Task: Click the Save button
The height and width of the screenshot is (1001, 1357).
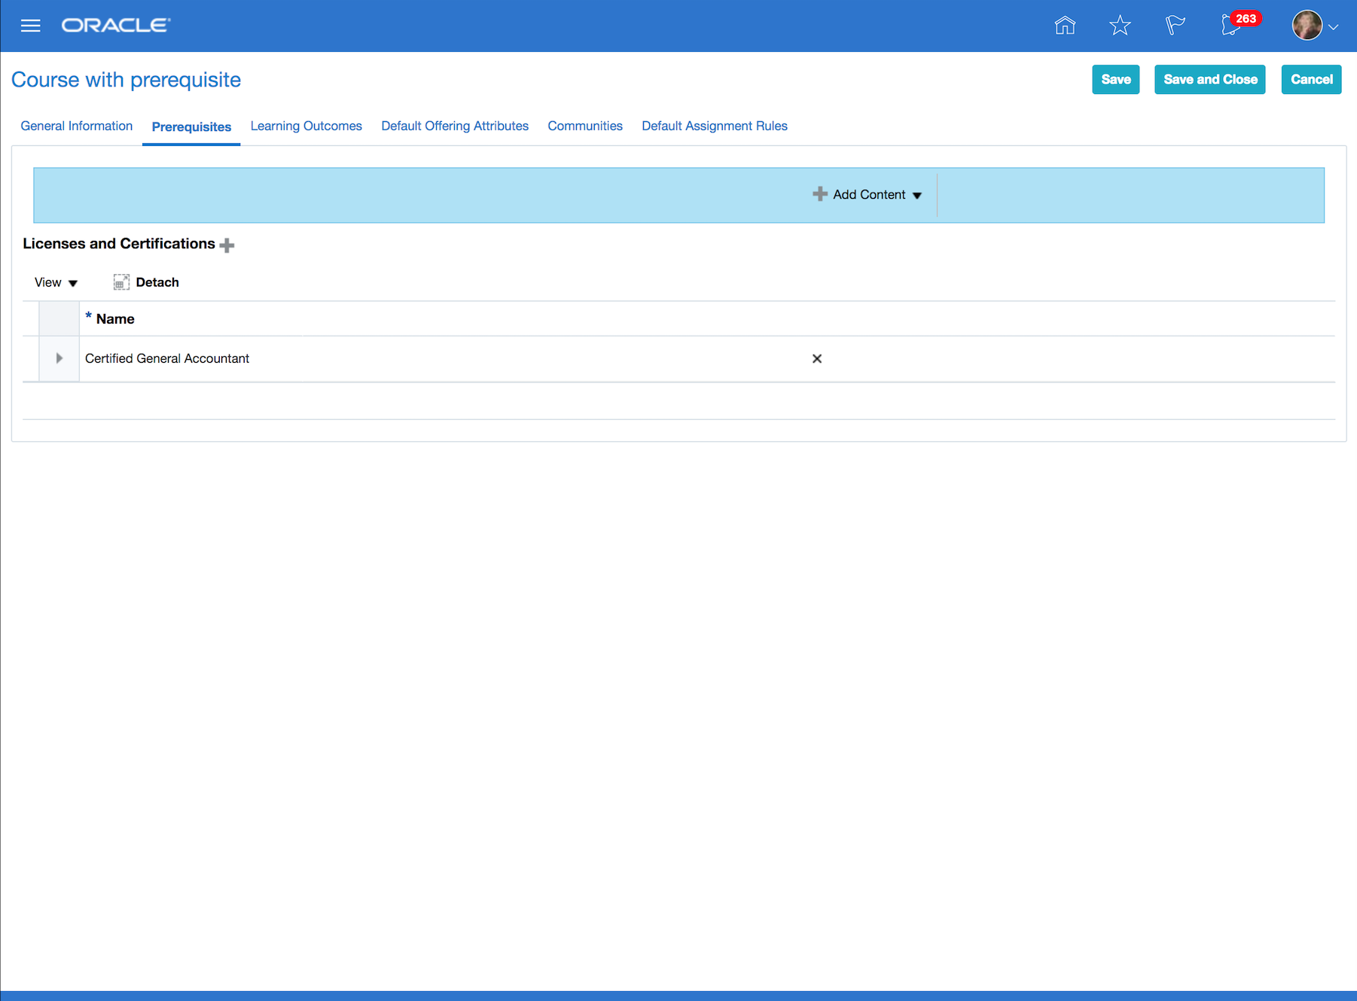Action: (x=1116, y=80)
